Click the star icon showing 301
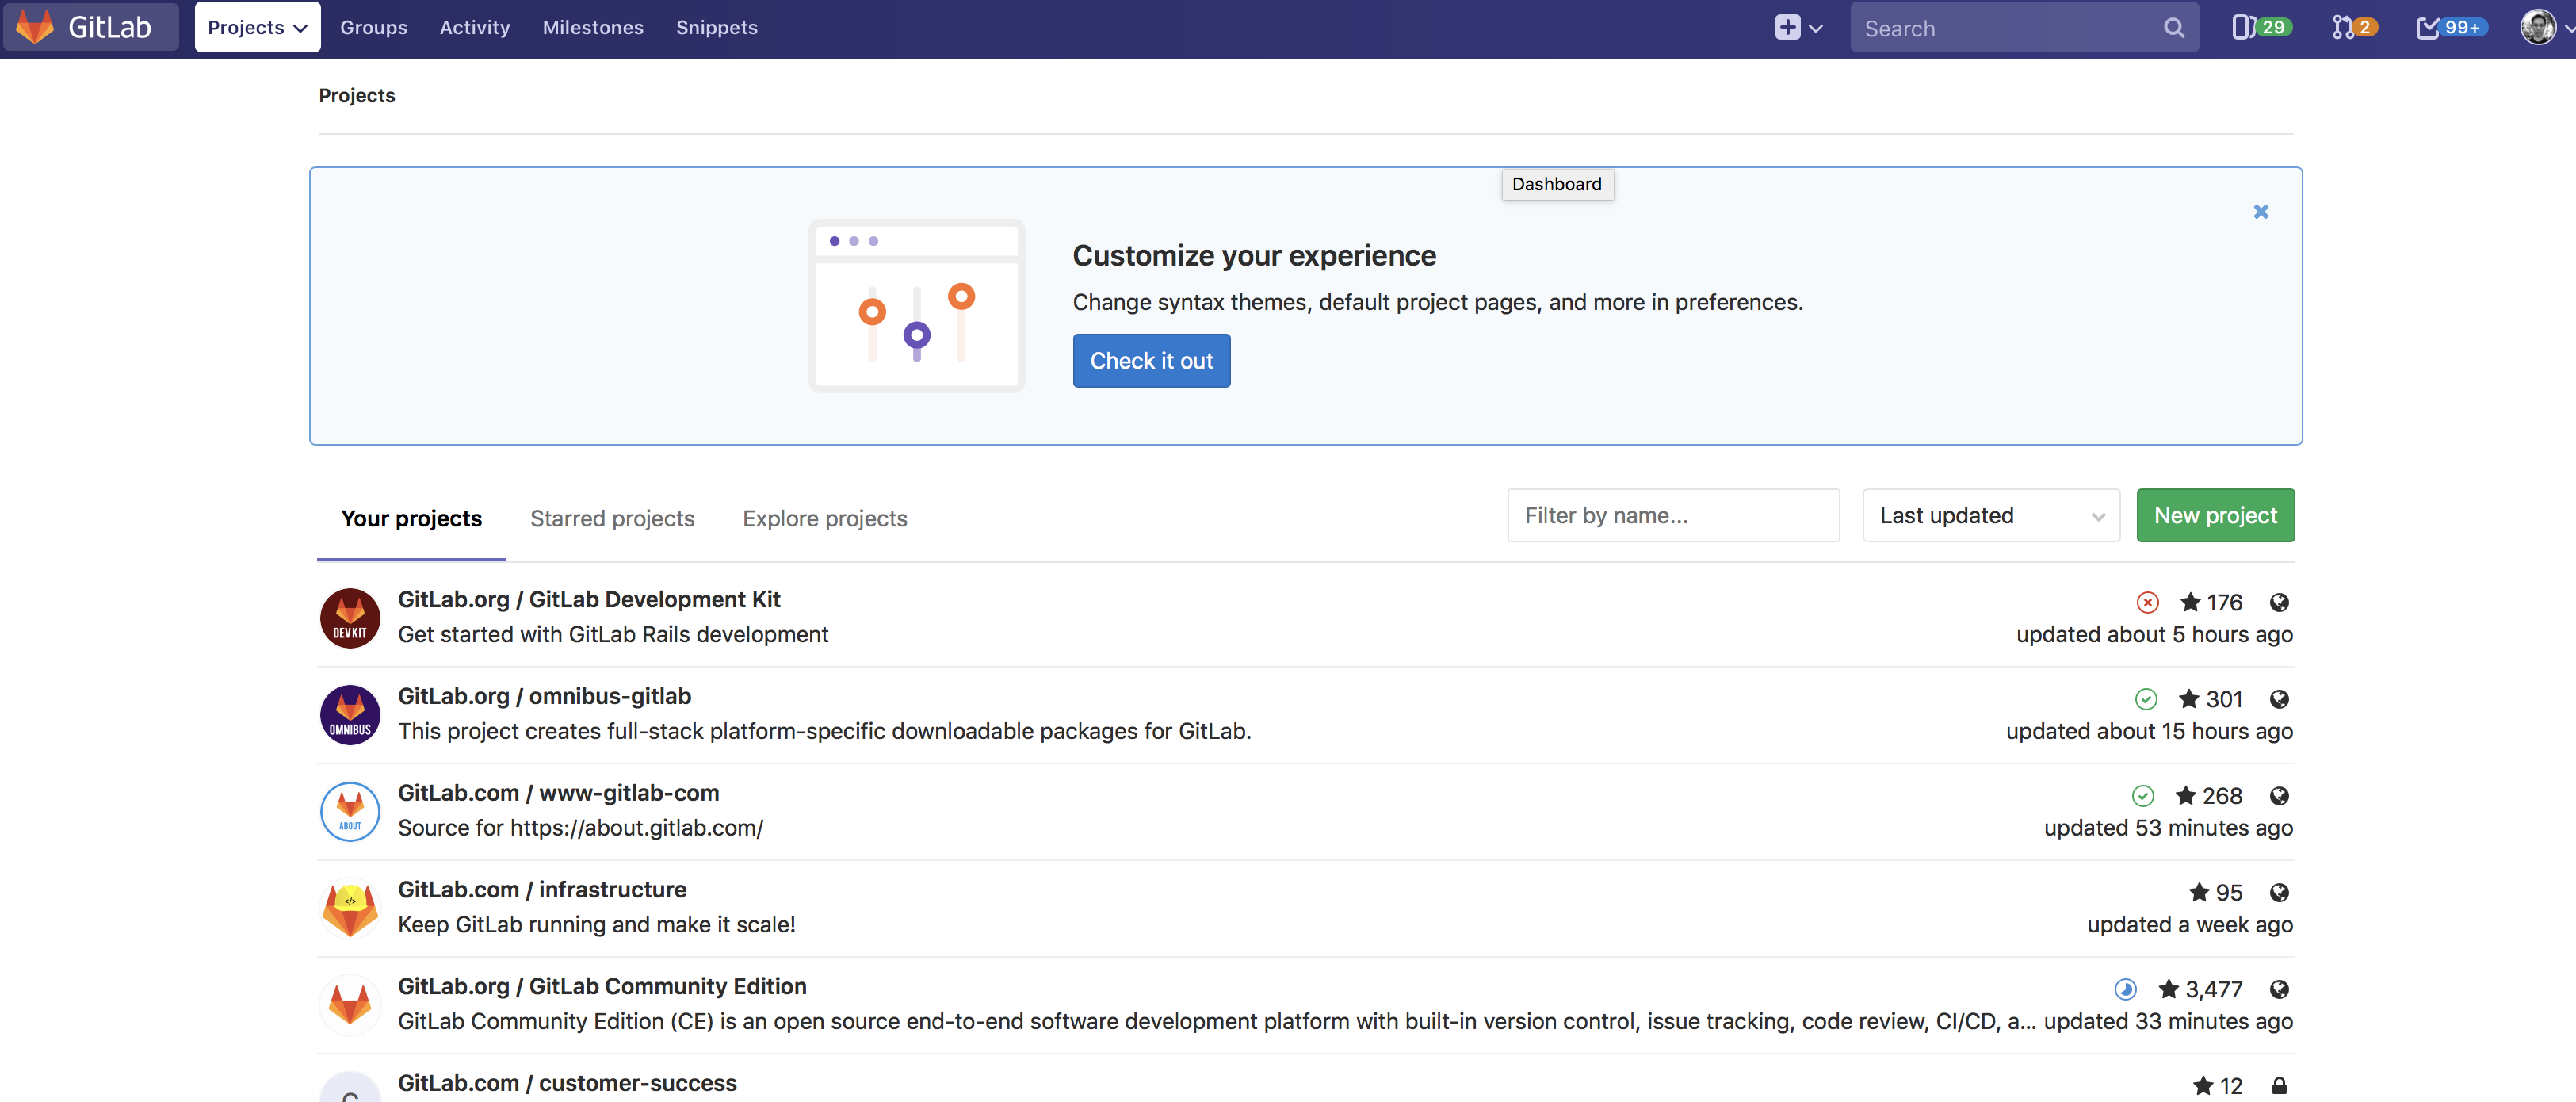The height and width of the screenshot is (1102, 2576). point(2189,698)
